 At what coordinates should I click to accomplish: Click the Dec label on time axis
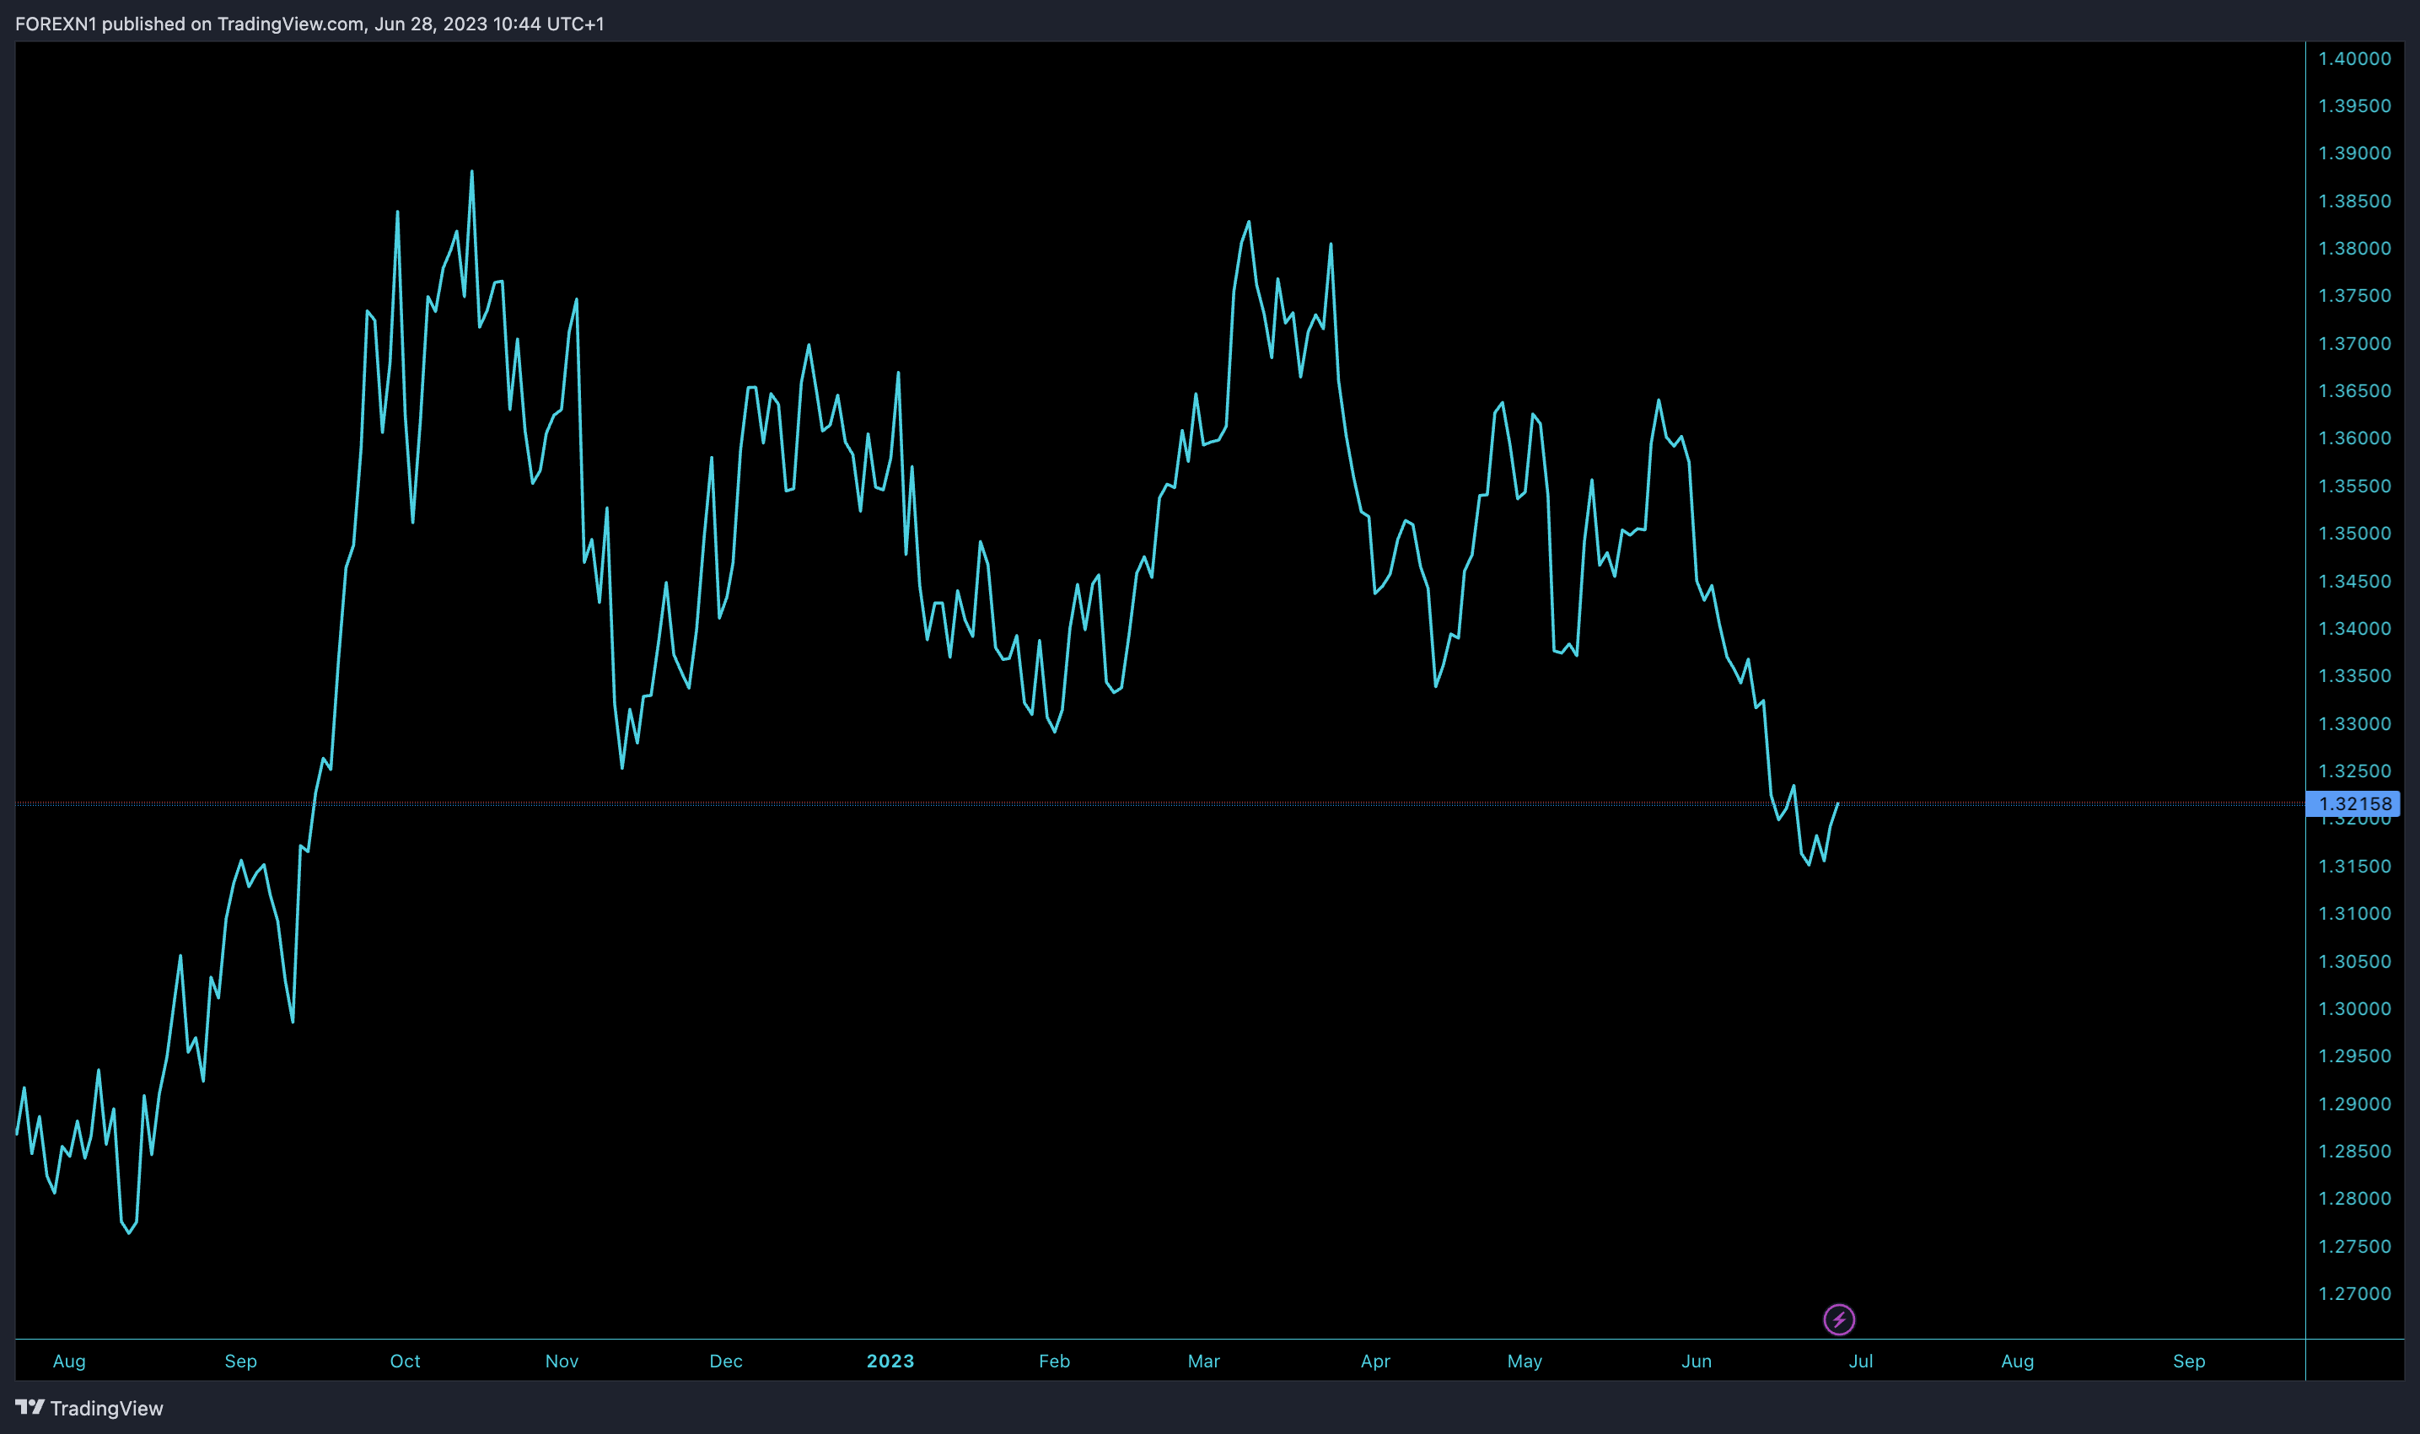(726, 1361)
